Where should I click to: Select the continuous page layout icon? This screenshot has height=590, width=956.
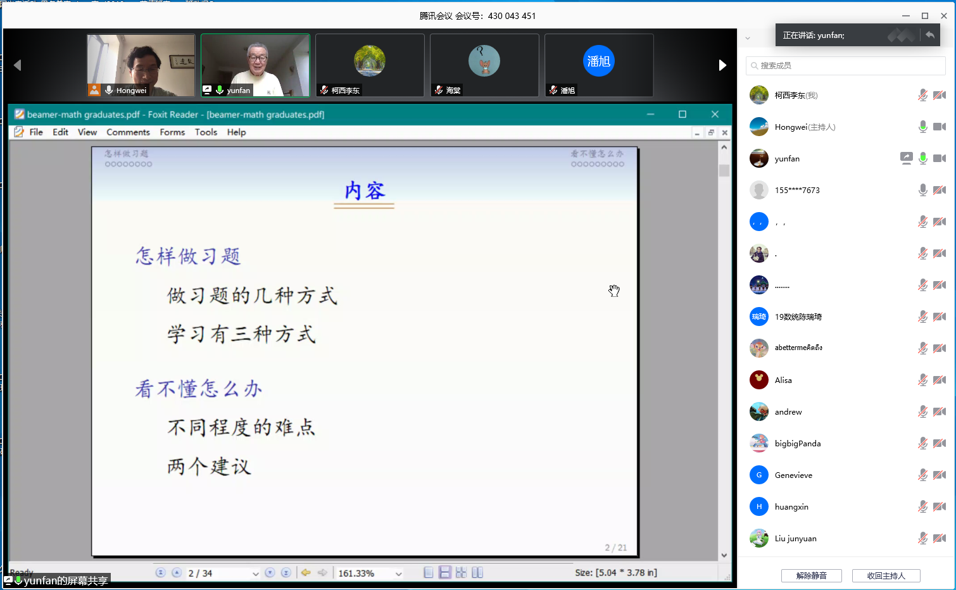(x=445, y=573)
